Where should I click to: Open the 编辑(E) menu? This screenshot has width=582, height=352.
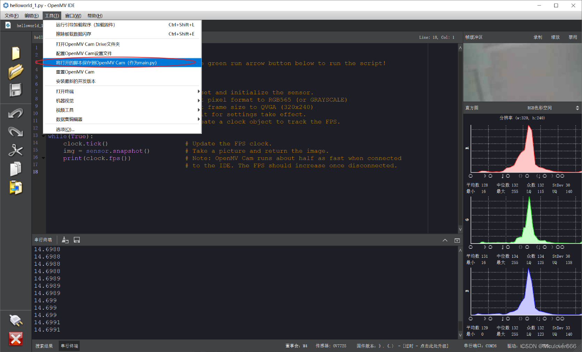click(32, 16)
